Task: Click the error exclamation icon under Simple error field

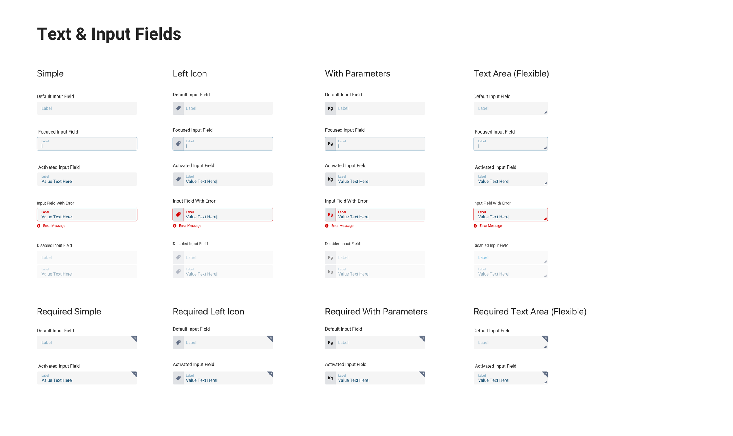Action: [x=38, y=226]
